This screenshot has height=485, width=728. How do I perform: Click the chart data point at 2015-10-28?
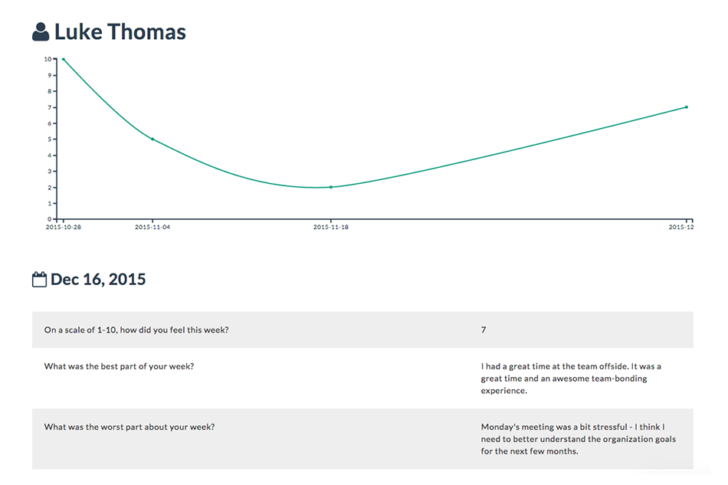coord(63,59)
